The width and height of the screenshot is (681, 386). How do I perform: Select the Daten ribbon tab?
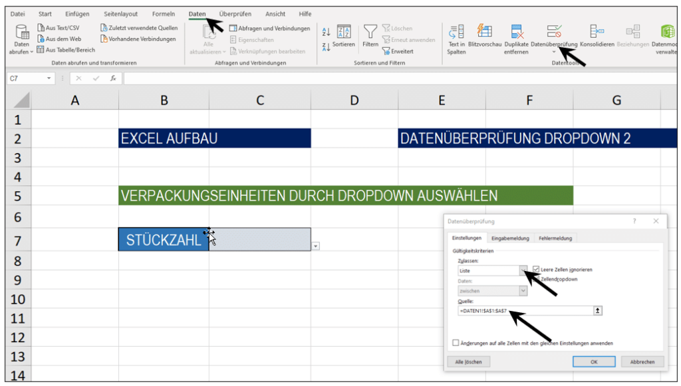point(197,14)
